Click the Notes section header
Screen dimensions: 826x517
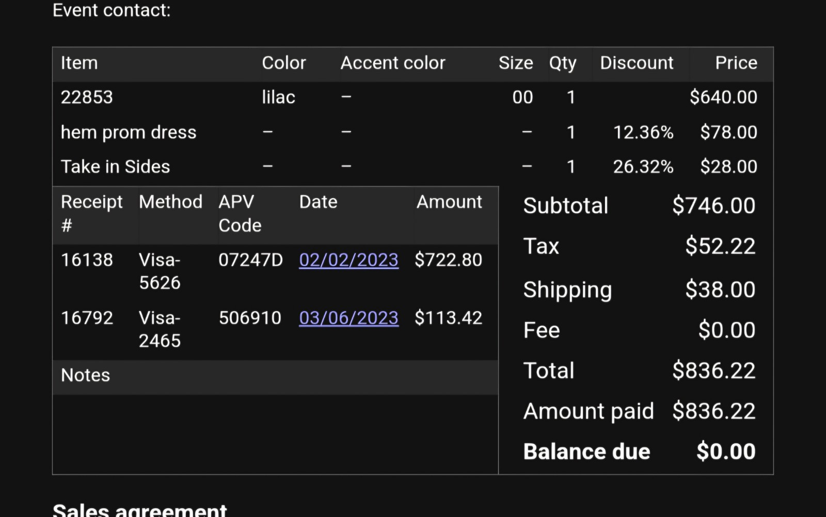tap(86, 376)
